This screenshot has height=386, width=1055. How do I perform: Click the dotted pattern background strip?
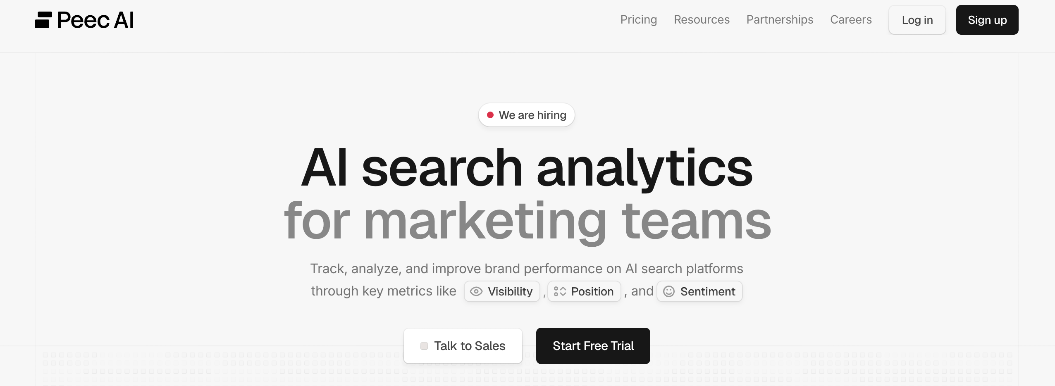point(207,368)
